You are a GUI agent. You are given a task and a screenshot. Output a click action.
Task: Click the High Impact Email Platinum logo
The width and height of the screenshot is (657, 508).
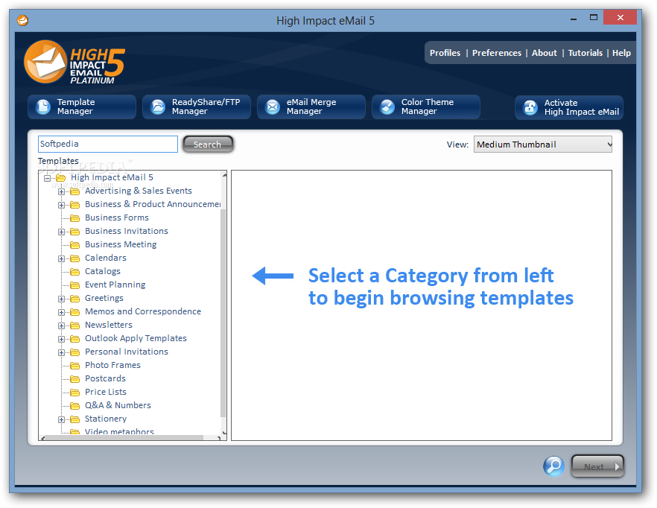coord(74,62)
